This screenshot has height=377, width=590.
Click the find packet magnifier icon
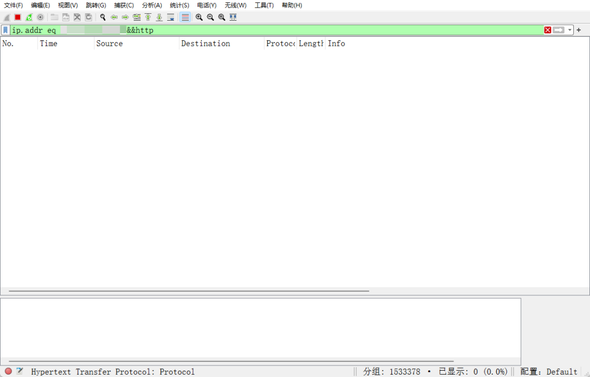pyautogui.click(x=103, y=17)
